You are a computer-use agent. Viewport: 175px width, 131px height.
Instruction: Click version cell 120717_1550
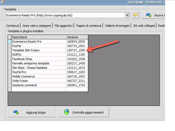77,50
